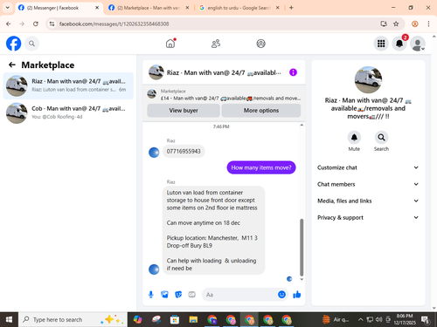
Task: Switch to the Marketplace - Man with van tab
Action: (148, 8)
